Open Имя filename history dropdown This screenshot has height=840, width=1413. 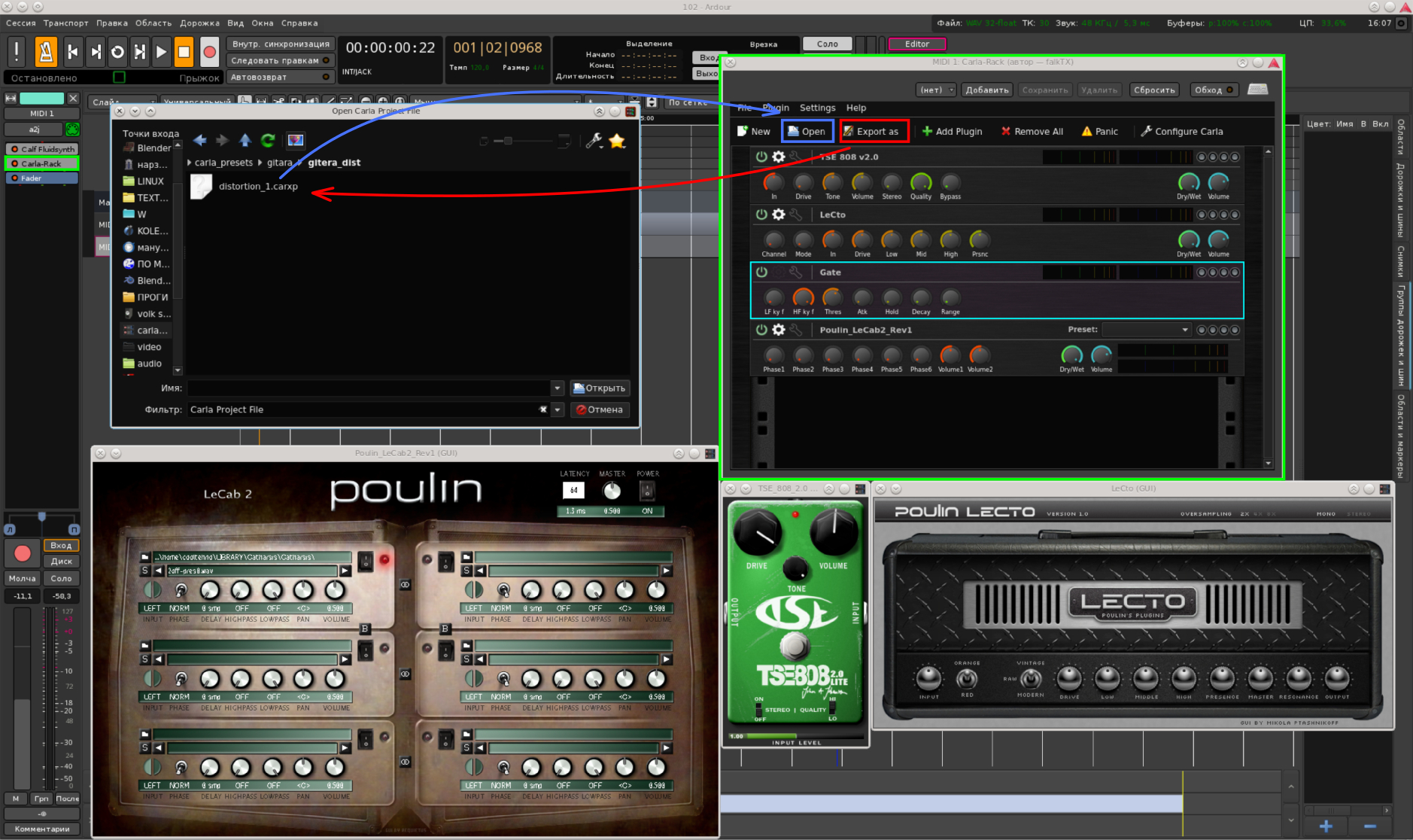point(558,388)
